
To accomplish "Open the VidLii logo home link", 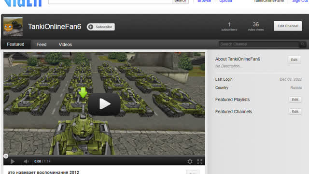I will [23, 3].
